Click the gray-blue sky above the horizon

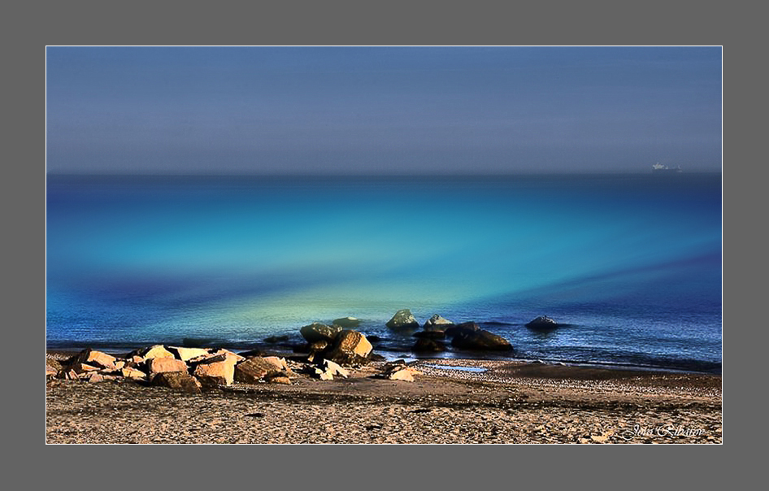coord(382,106)
